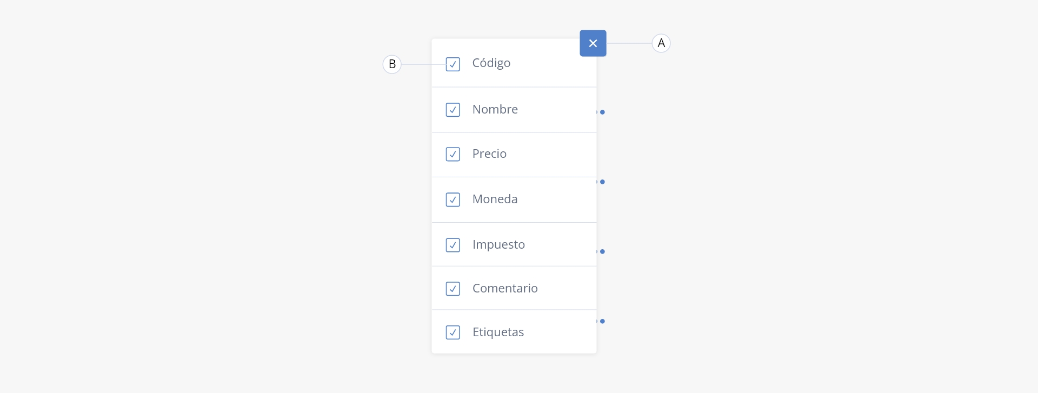Toggle the Moneda checkbox
The image size is (1038, 393).
[453, 199]
